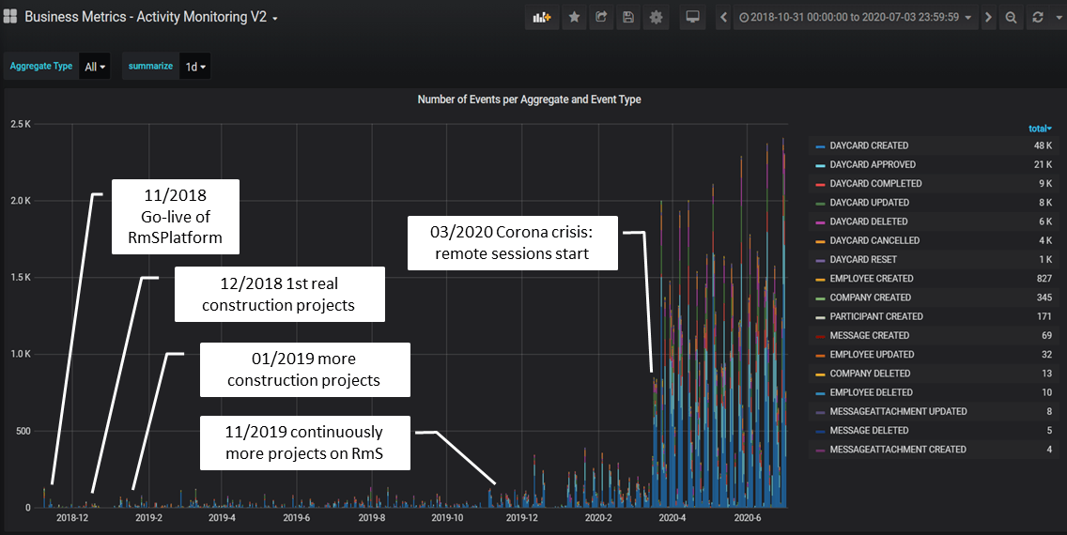Screen dimensions: 1067x535
Task: Shift time range backward arrow
Action: point(724,18)
